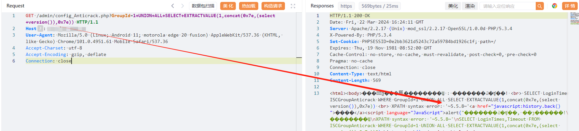
Task: Click the gray 美化 button in Responses
Action: (453, 6)
